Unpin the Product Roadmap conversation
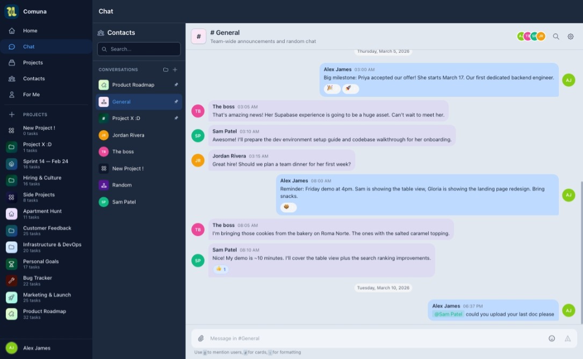Viewport: 583px width, 359px height. (176, 85)
